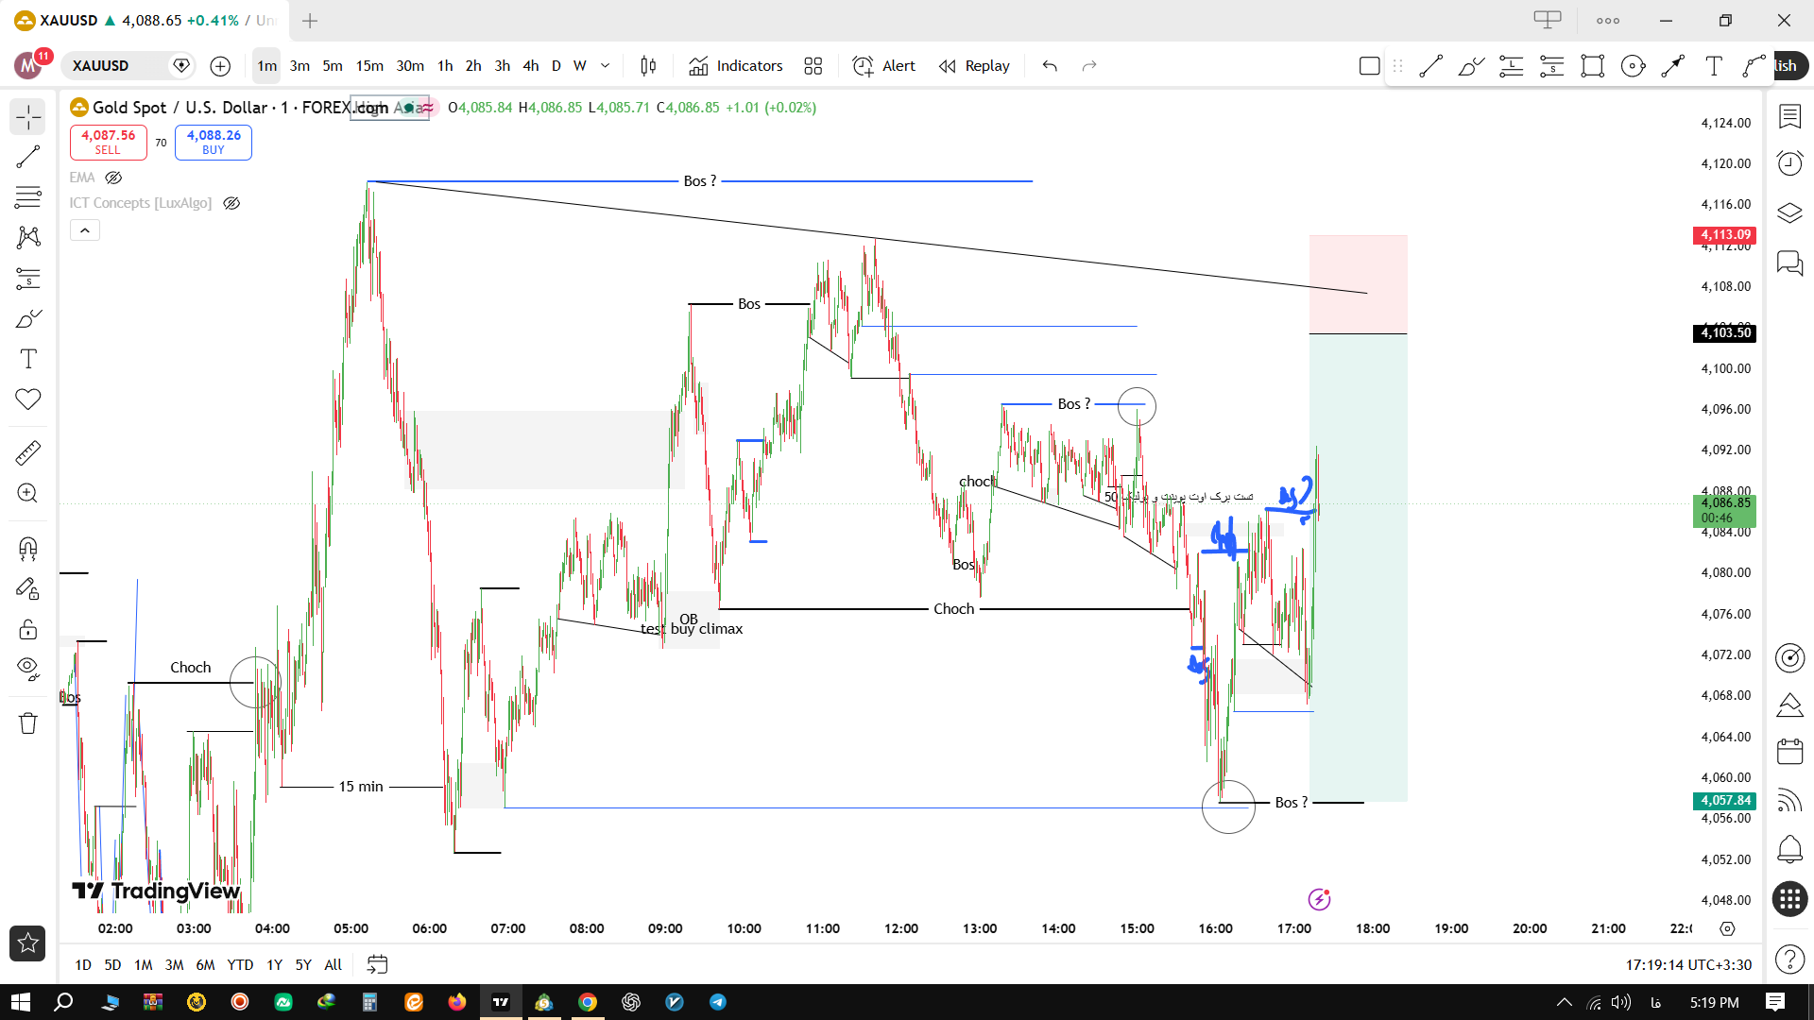Viewport: 1814px width, 1020px height.
Task: Open the go to date calendar
Action: tap(377, 965)
